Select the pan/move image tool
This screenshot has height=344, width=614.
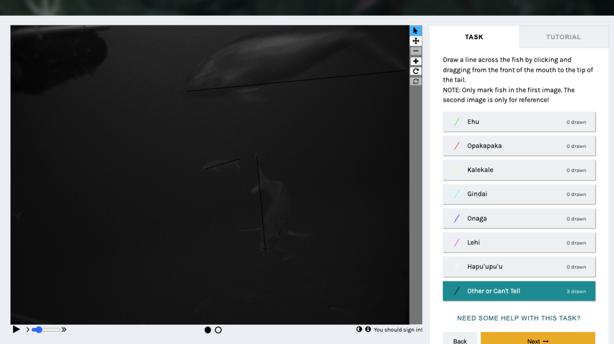(x=416, y=41)
